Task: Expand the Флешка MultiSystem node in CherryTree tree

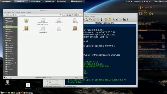Action: click(46, 84)
